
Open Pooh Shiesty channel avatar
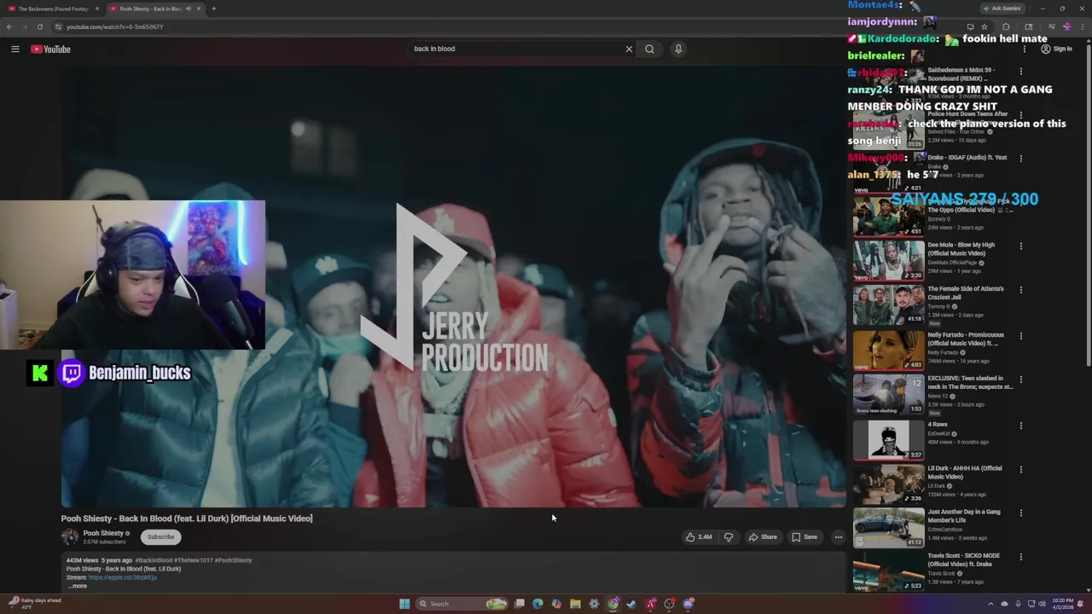pos(70,536)
